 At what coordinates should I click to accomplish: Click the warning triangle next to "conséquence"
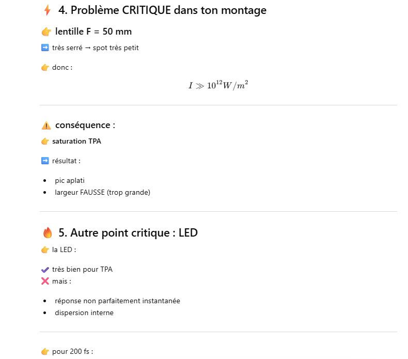click(46, 126)
